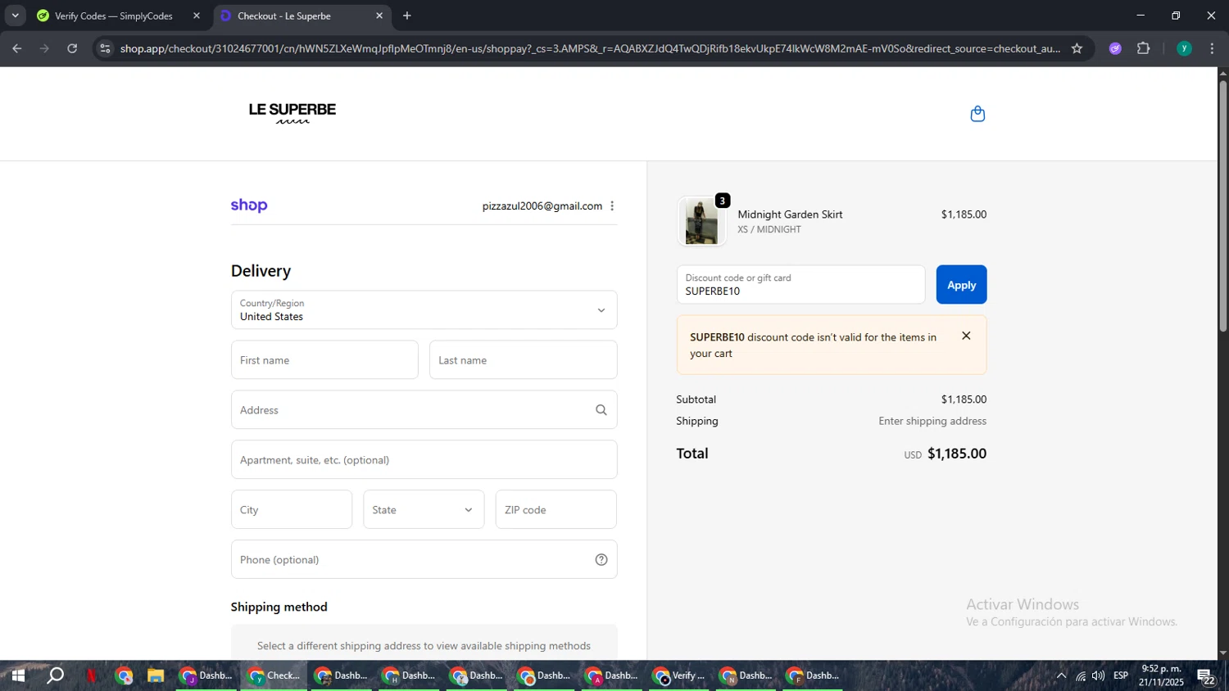This screenshot has width=1229, height=691.
Task: Click the phone field help question icon
Action: tap(601, 560)
